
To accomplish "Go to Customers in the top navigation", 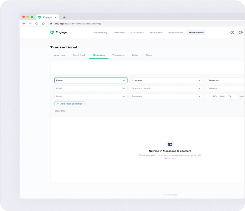I will [137, 32].
